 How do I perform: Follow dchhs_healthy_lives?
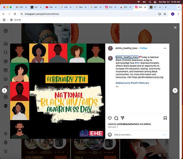144,48
